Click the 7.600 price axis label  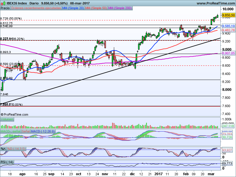tap(226, 106)
